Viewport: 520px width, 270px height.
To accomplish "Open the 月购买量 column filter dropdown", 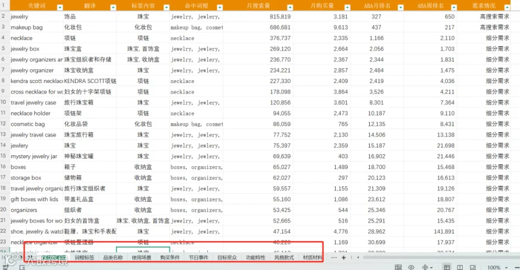I will (347, 7).
